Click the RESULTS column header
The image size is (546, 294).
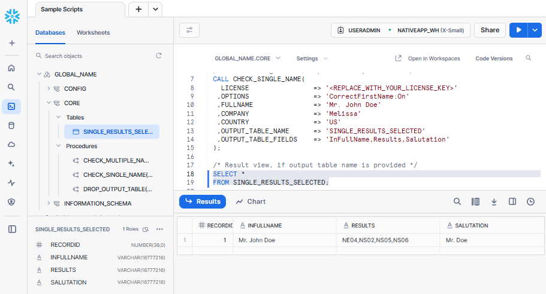(x=388, y=225)
